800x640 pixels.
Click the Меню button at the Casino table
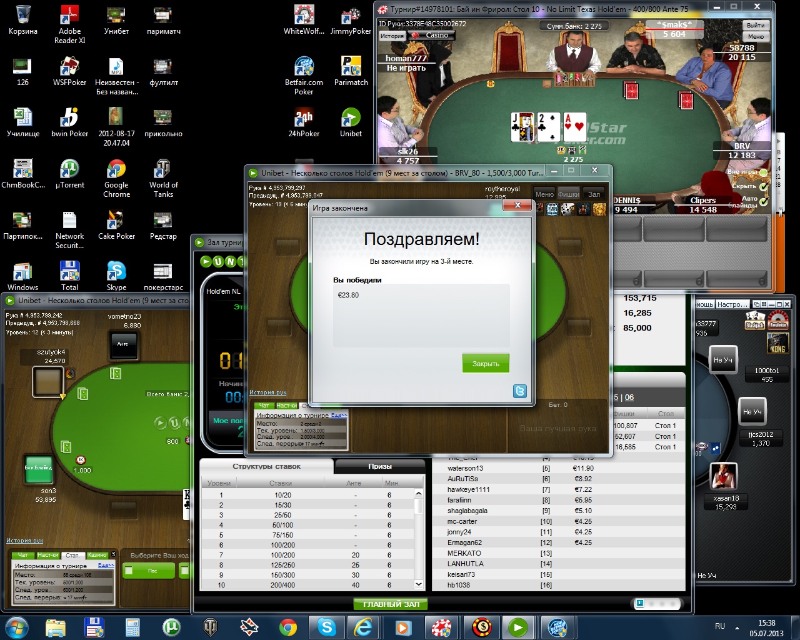[756, 37]
